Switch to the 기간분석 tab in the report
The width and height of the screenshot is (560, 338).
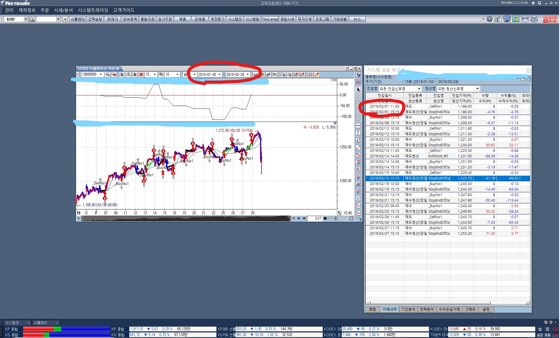pyautogui.click(x=408, y=309)
